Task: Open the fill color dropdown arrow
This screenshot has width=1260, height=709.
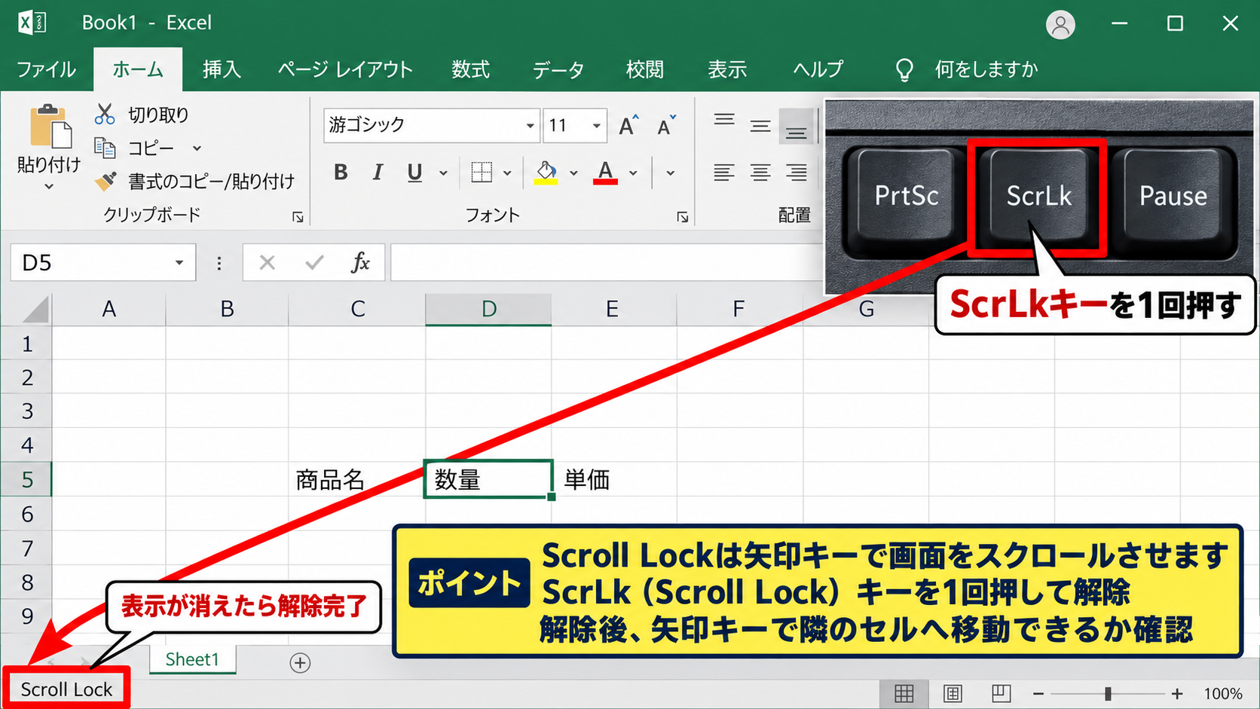Action: [573, 173]
